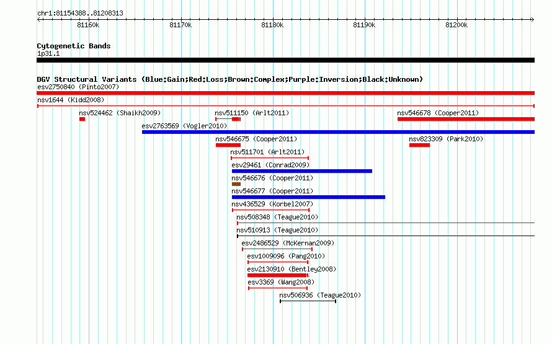Click the nsv510913 black unknown line
Screen dimensions: 552x344
pyautogui.click(x=386, y=236)
